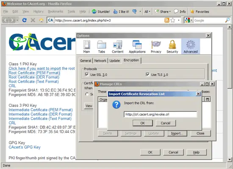Image resolution: width=233 pixels, height=169 pixels.
Task: Reload the page with Reload icon
Action: (x=25, y=20)
